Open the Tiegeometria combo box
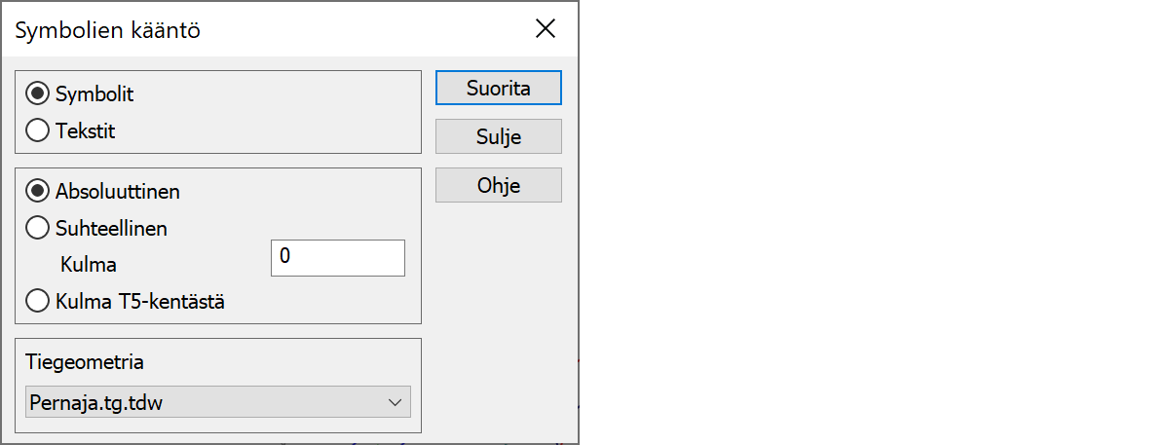The height and width of the screenshot is (445, 1169). [216, 402]
